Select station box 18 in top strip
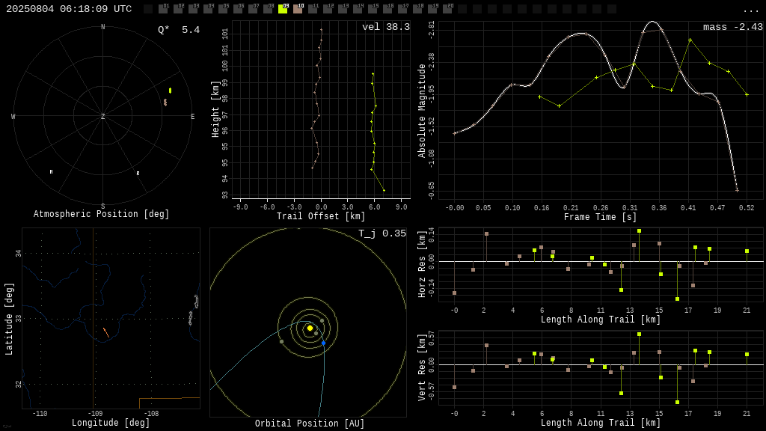 (x=417, y=9)
